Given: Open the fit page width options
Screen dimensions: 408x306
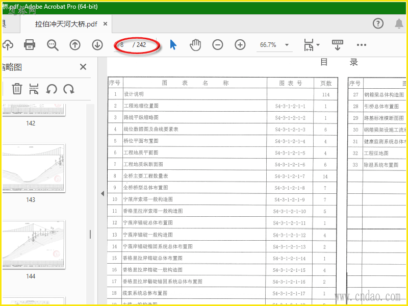Looking at the screenshot, I should pos(312,45).
